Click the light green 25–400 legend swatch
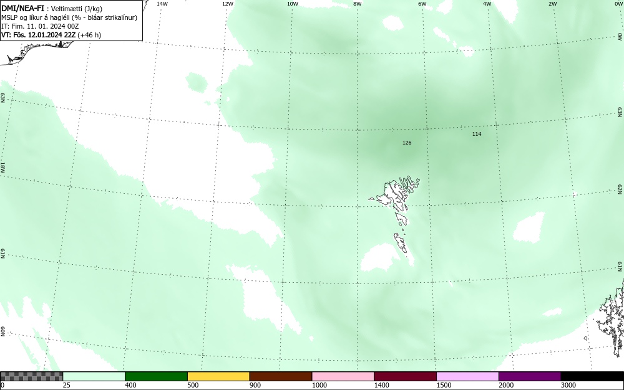The image size is (624, 390). coord(94,376)
